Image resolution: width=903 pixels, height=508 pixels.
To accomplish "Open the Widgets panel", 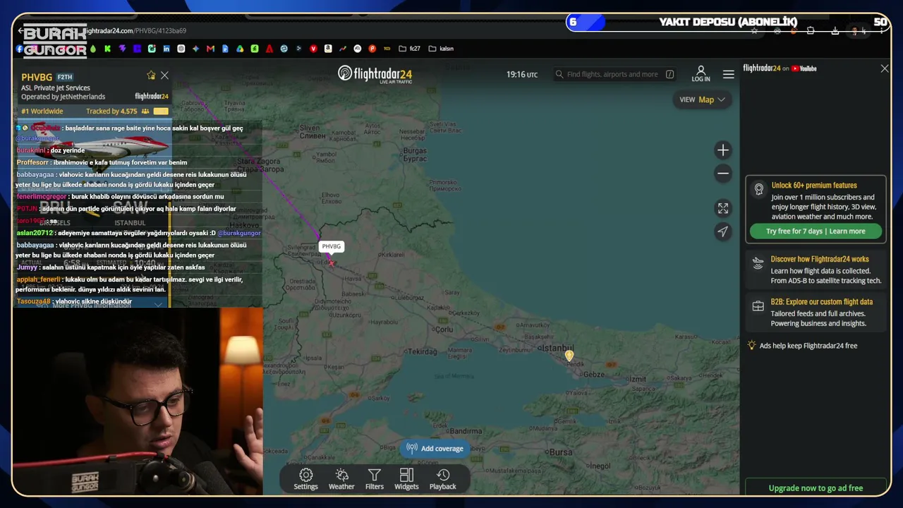I will [406, 479].
